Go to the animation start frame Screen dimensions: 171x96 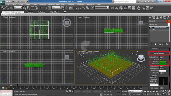point(145,91)
